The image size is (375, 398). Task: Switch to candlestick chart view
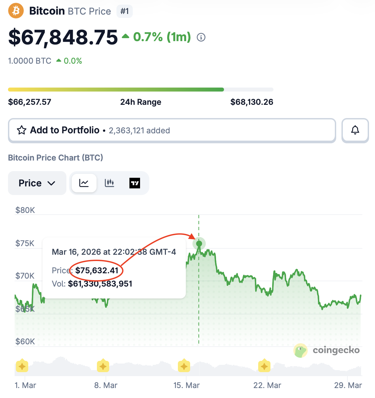(110, 183)
